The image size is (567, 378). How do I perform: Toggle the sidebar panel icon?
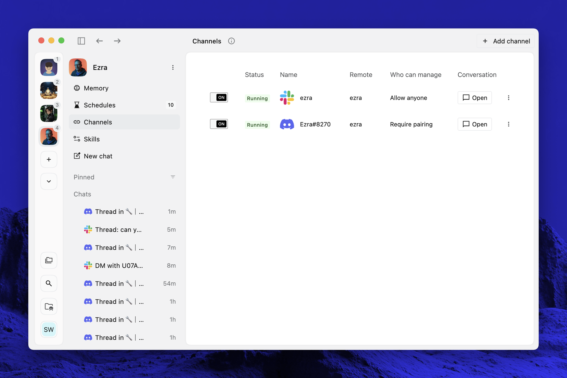[81, 41]
